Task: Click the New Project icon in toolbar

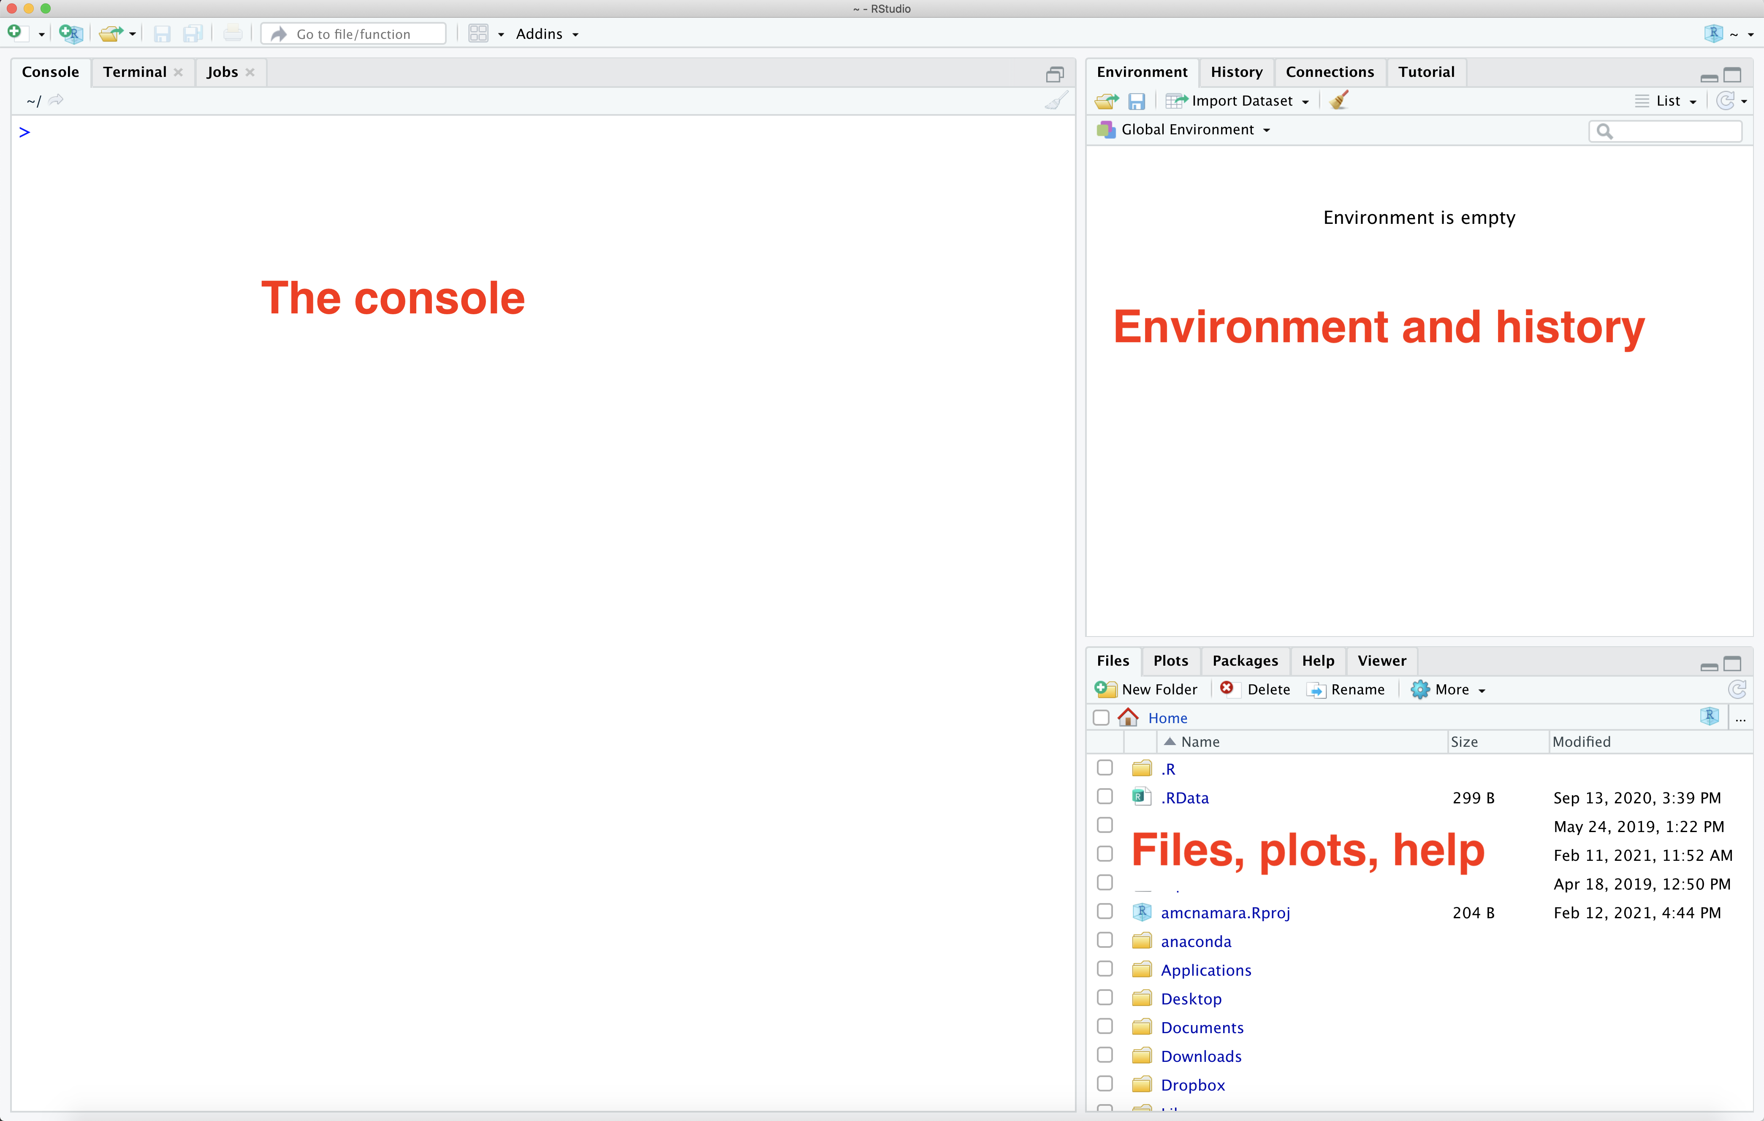Action: [x=71, y=34]
